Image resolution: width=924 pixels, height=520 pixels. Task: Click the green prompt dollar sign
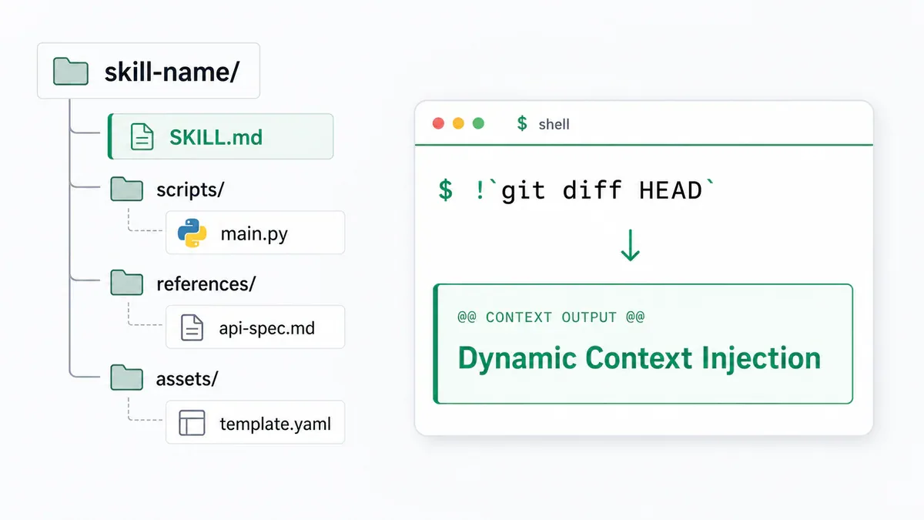pyautogui.click(x=446, y=189)
